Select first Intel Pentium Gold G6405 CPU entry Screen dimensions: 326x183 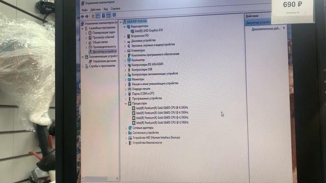click(x=162, y=108)
